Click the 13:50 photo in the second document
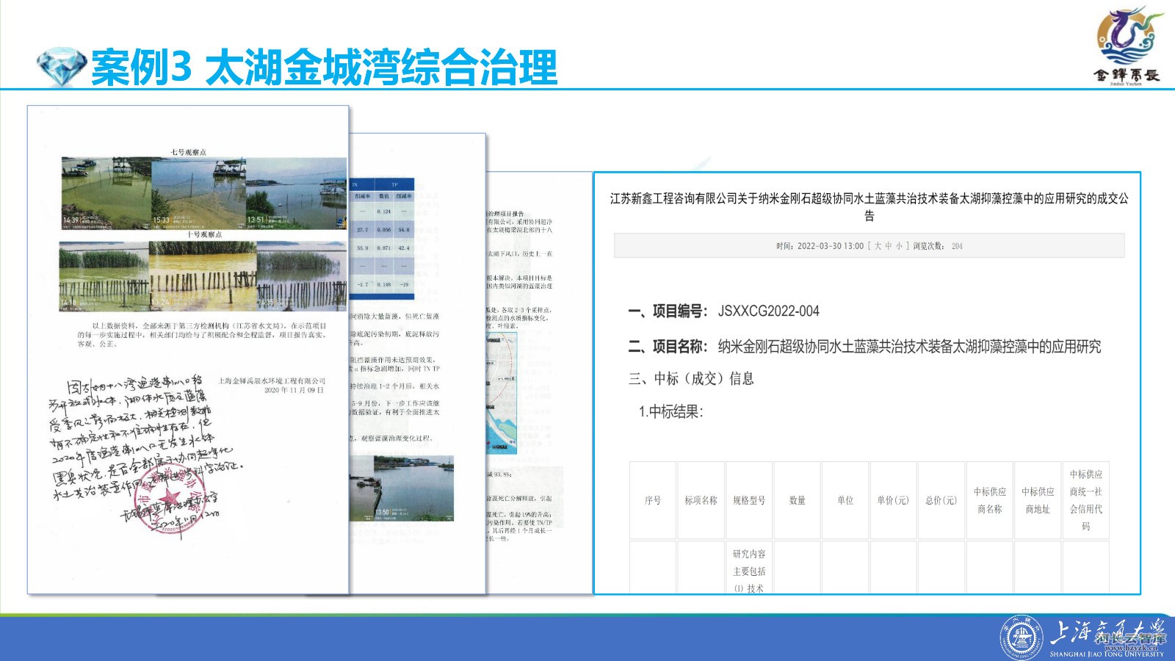 coord(413,488)
